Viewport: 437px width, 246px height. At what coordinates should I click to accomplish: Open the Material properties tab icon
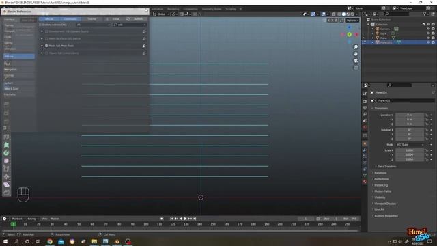point(365,182)
